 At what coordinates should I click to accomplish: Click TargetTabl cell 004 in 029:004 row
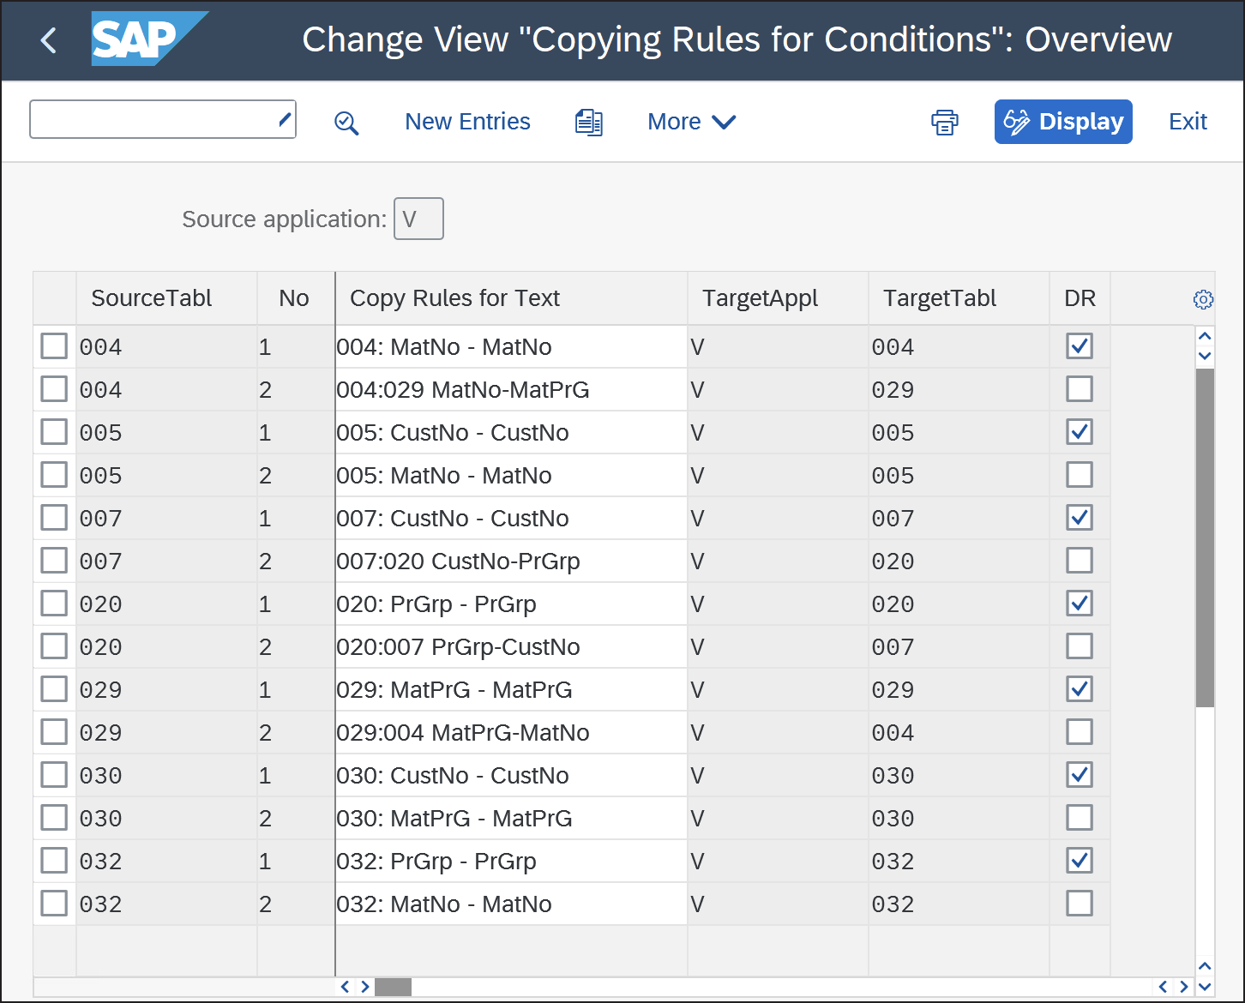pos(959,732)
